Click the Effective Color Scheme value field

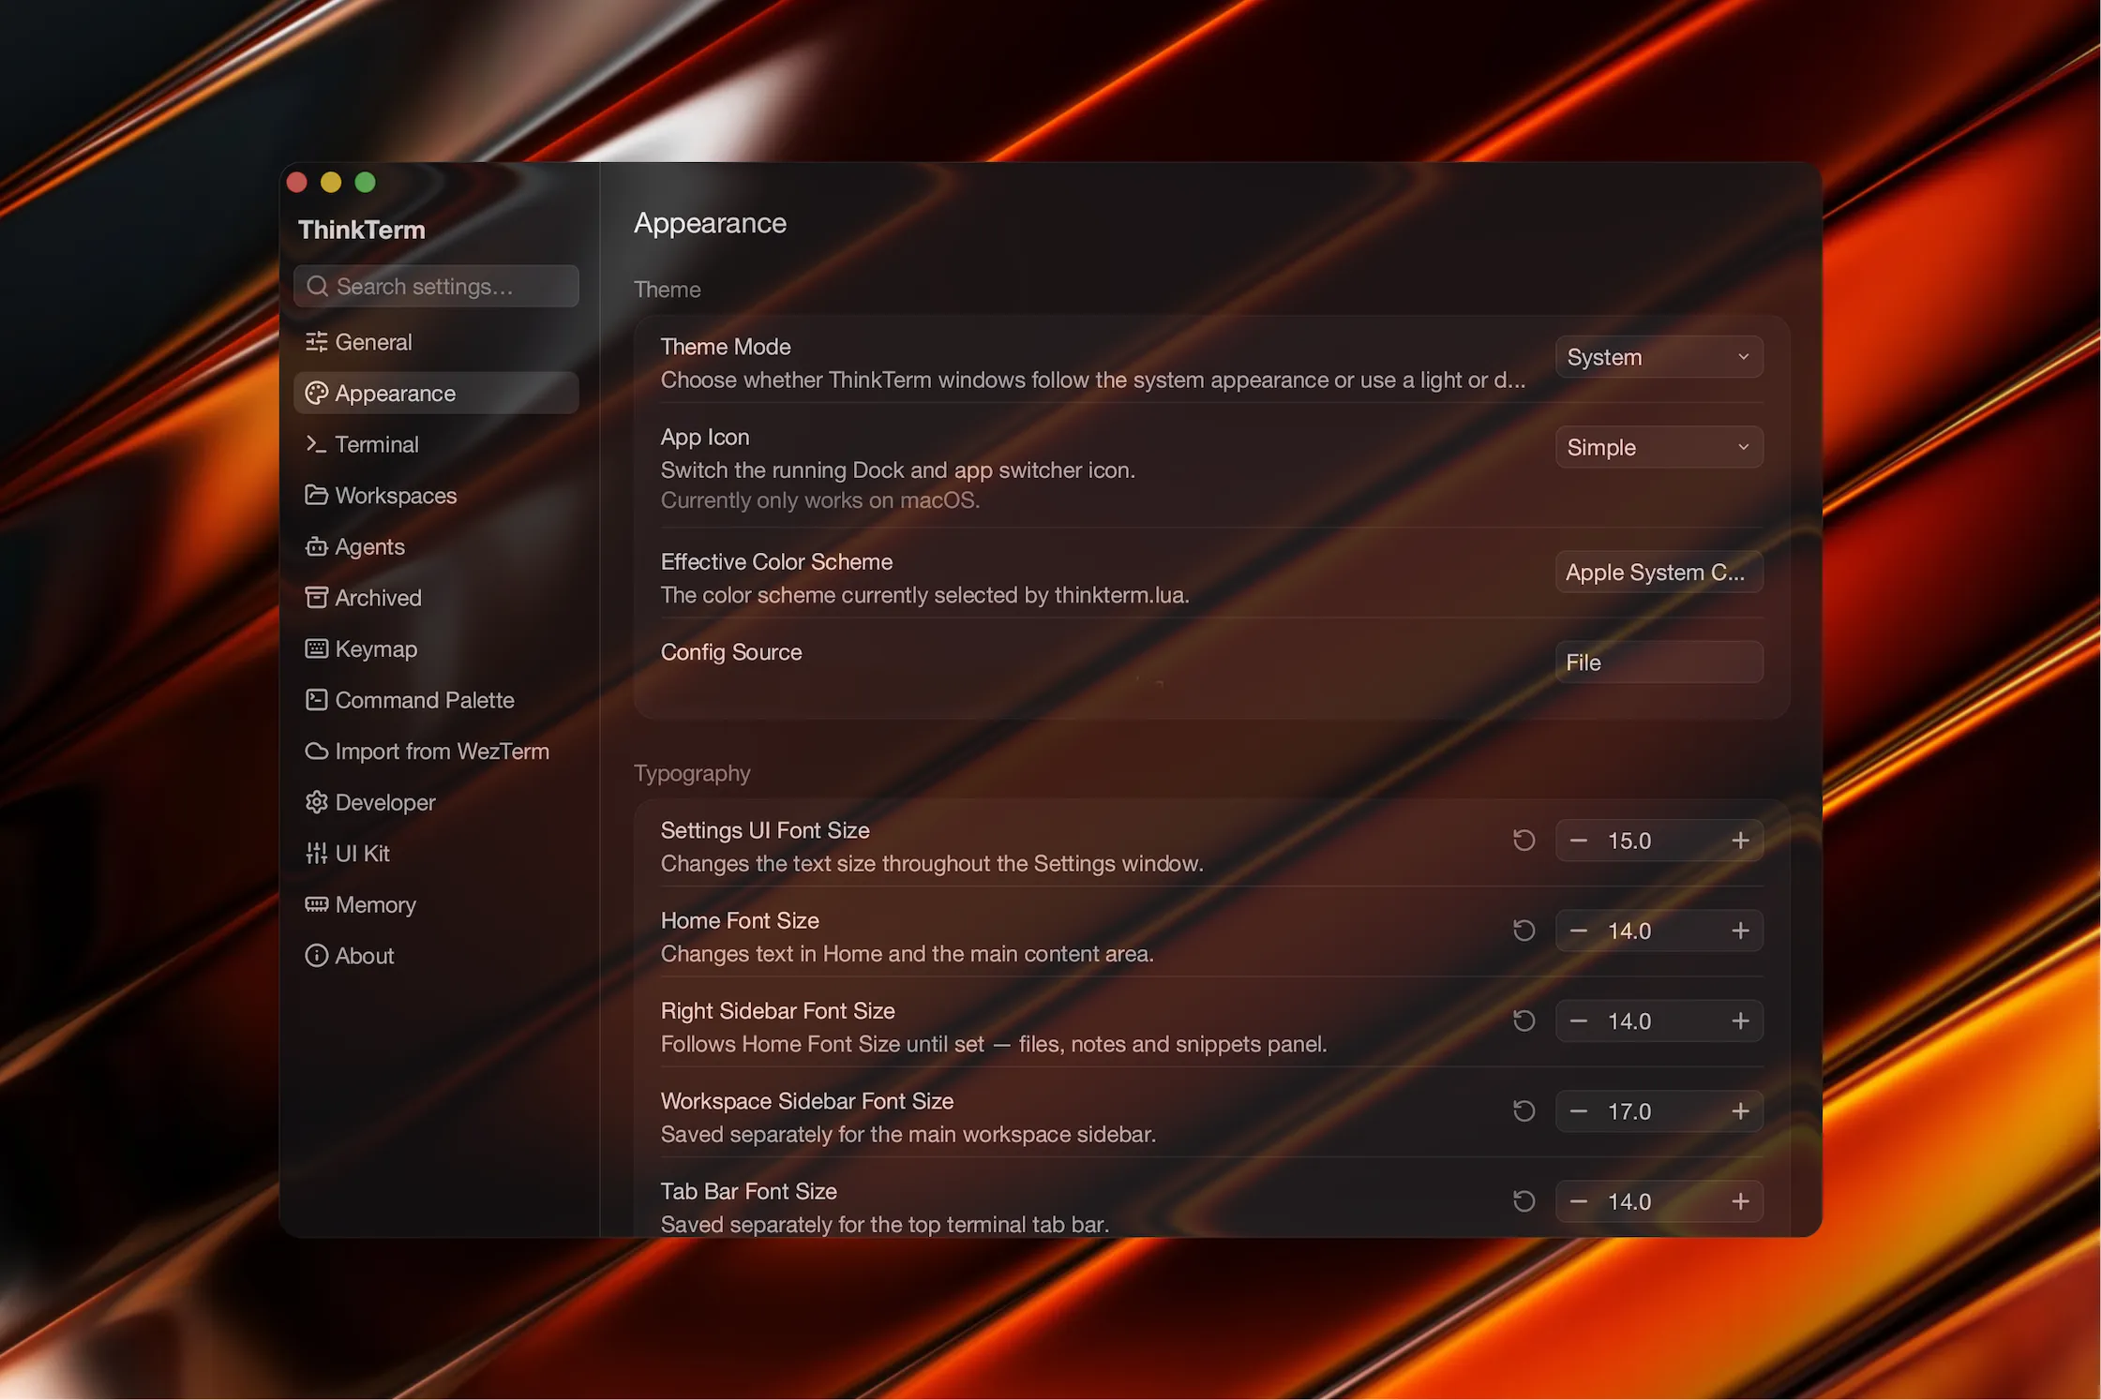click(1658, 572)
